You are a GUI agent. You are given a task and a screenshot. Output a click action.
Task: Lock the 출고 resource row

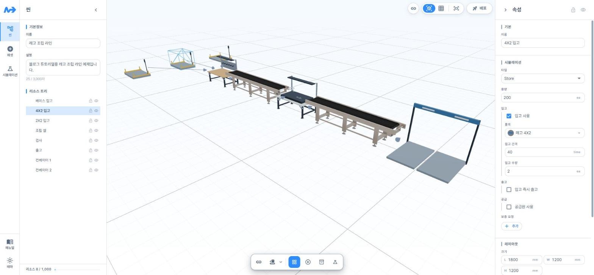(x=91, y=150)
